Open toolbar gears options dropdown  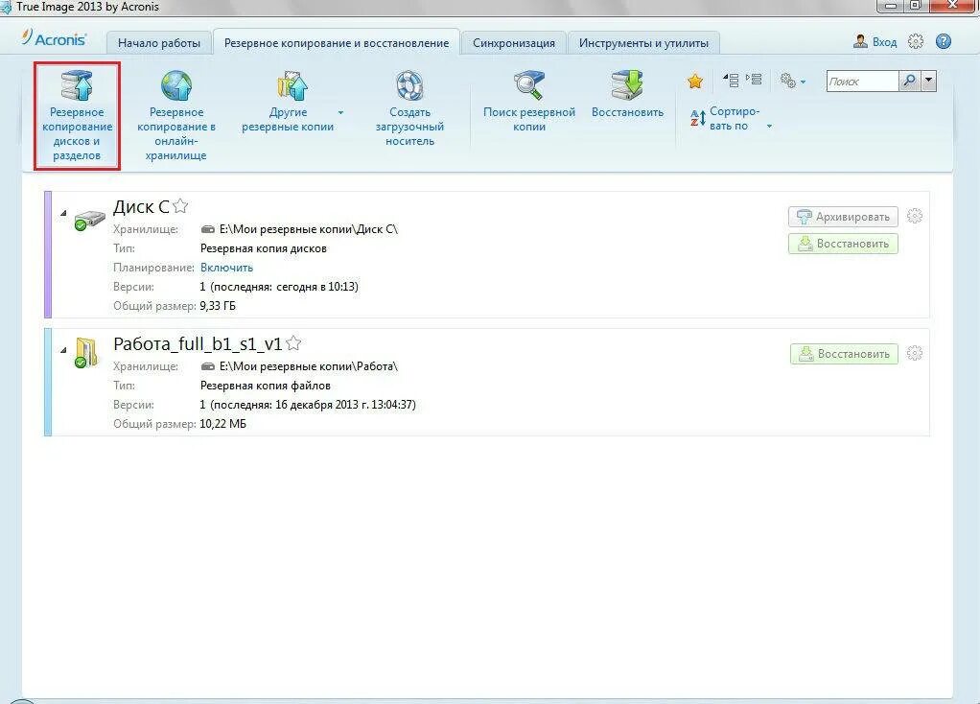tap(792, 81)
